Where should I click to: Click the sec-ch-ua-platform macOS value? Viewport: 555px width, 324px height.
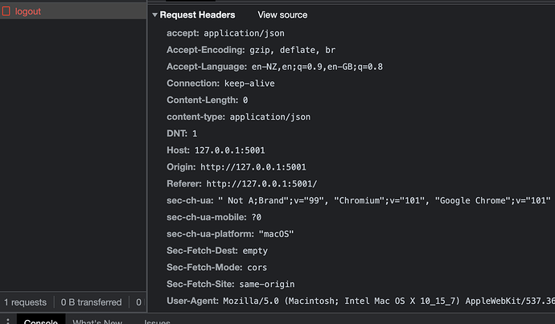(276, 234)
